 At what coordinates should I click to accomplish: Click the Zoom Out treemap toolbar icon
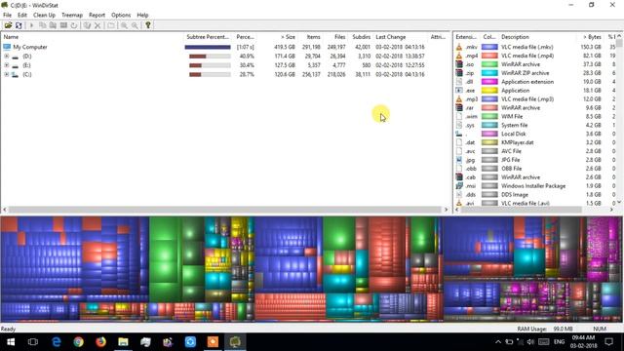[135, 25]
